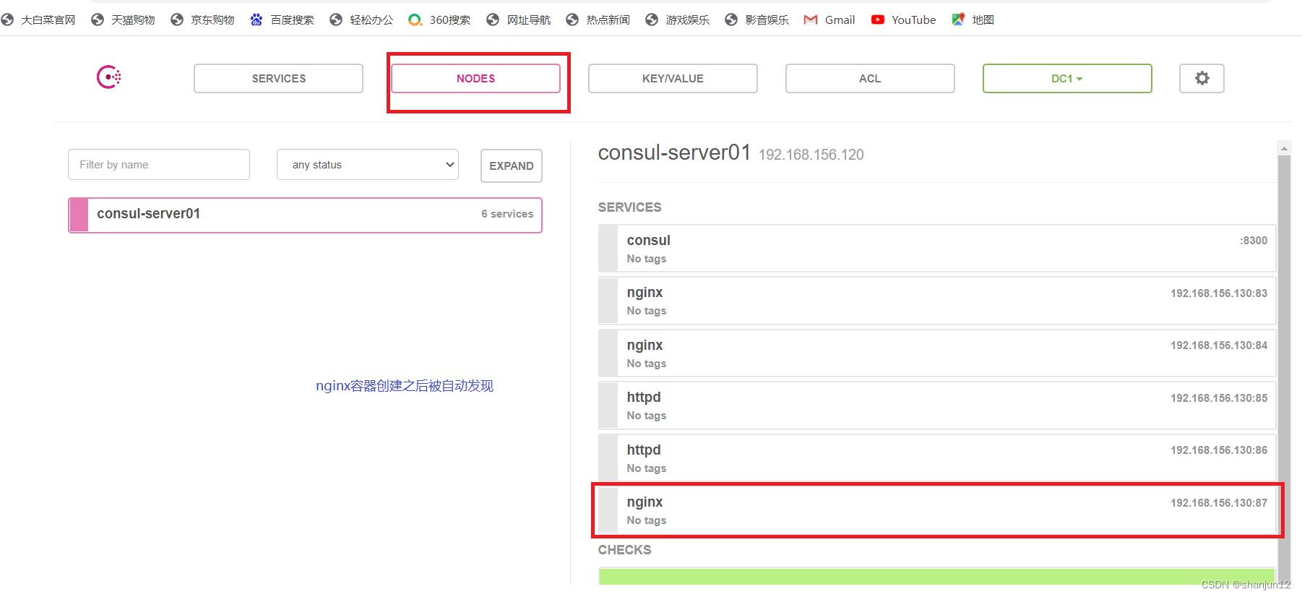Open the 百度搜索 bookmark
The width and height of the screenshot is (1302, 597).
pos(283,20)
